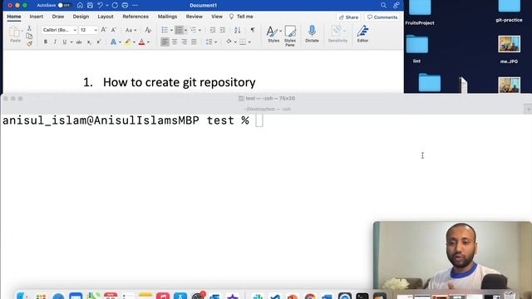
Task: Show paragraph marks with pilcrow icon
Action: point(253,30)
